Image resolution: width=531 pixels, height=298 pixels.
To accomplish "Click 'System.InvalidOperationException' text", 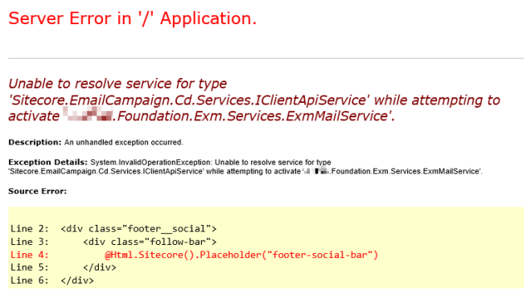I will (150, 162).
